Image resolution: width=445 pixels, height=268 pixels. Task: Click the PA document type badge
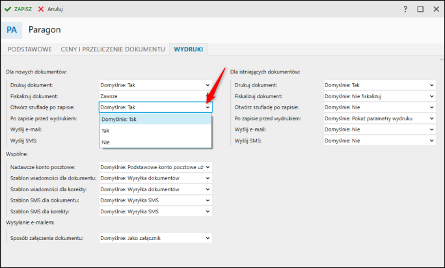point(12,30)
